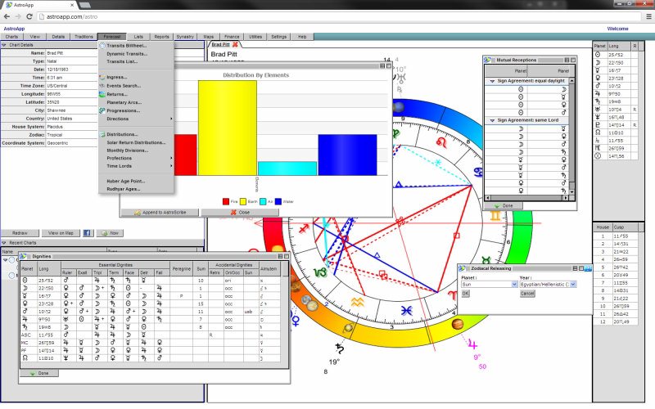
Task: Click the browser reload icon
Action: [x=30, y=16]
